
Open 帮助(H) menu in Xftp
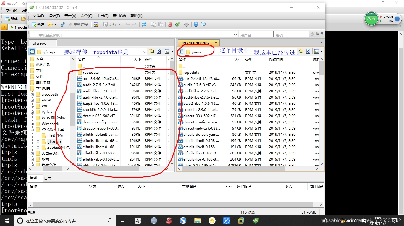coord(136,16)
